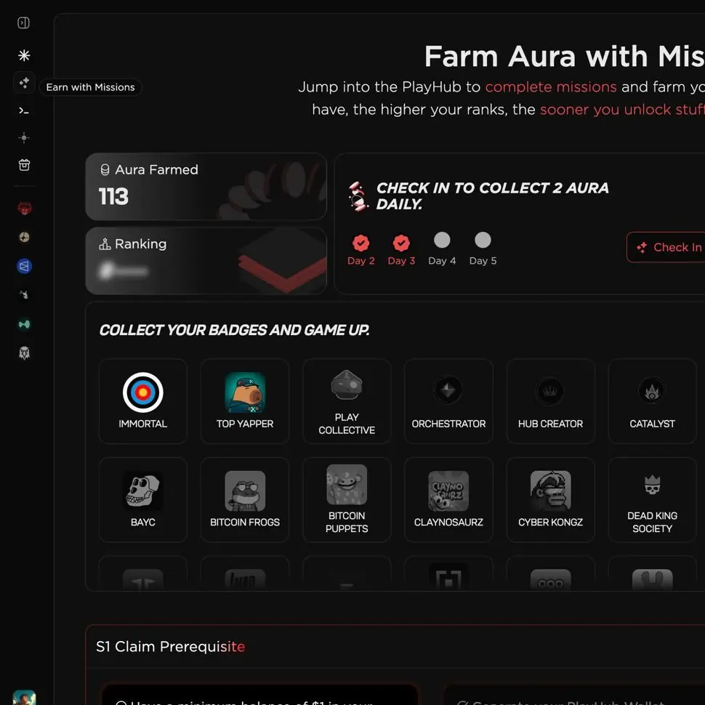Click the 'Farm Aura with Missions' title
Viewport: 705px width, 705px height.
[x=565, y=57]
